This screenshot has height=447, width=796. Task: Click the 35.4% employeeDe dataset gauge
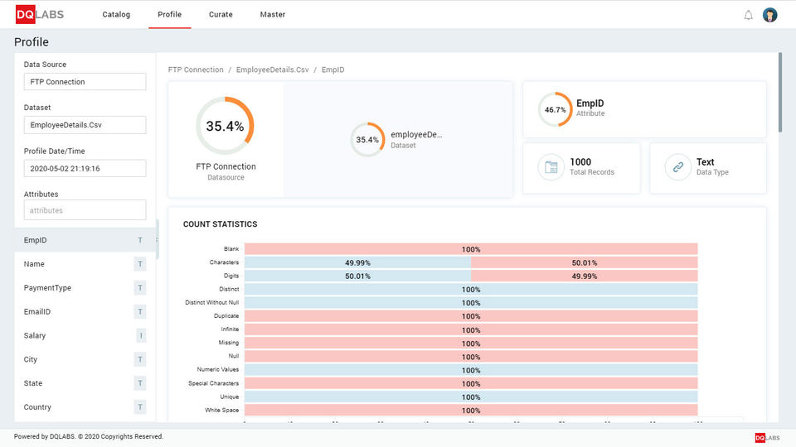pyautogui.click(x=367, y=139)
